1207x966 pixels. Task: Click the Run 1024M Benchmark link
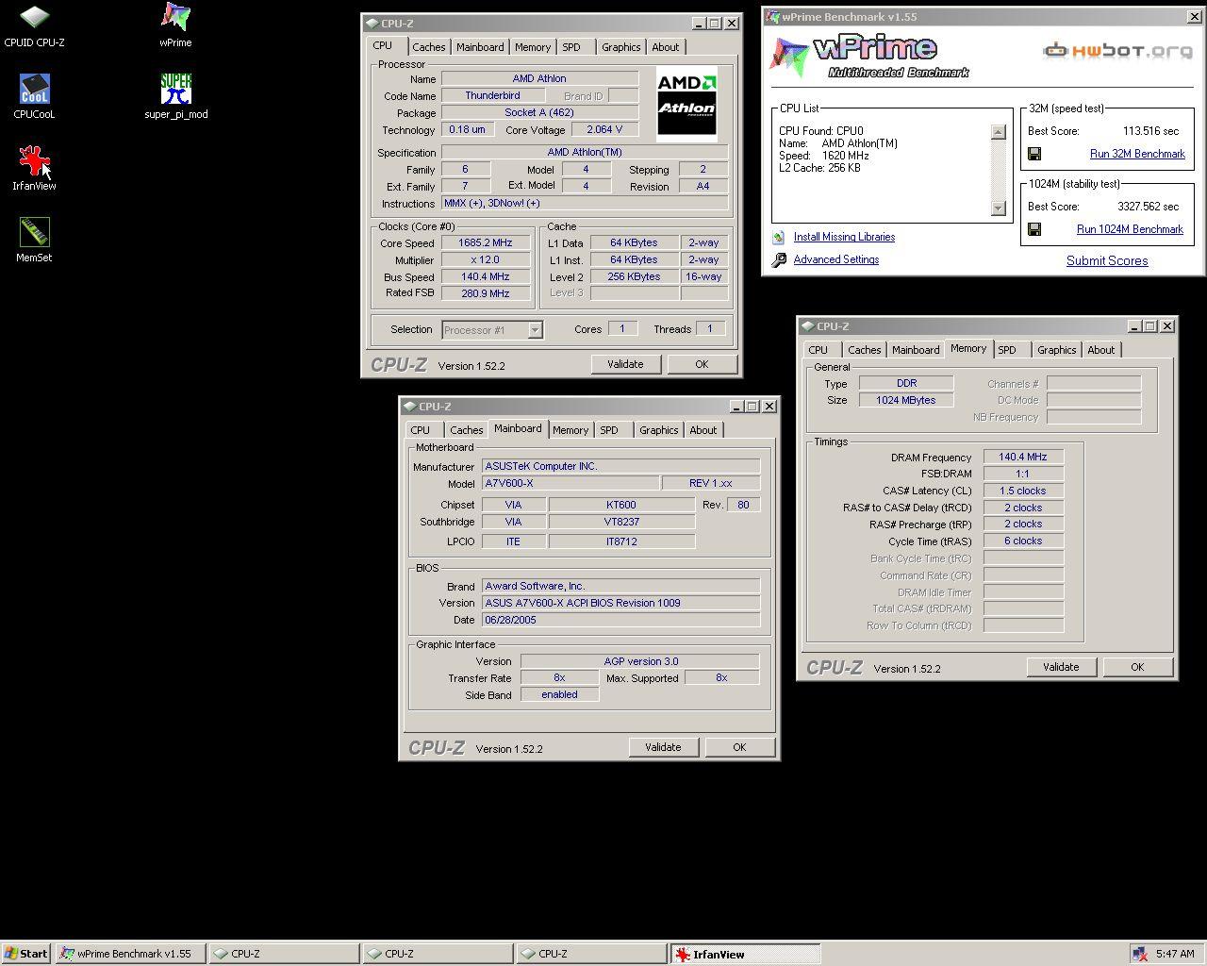1130,229
